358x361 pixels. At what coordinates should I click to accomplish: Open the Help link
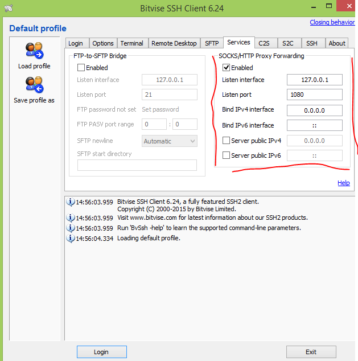[344, 183]
